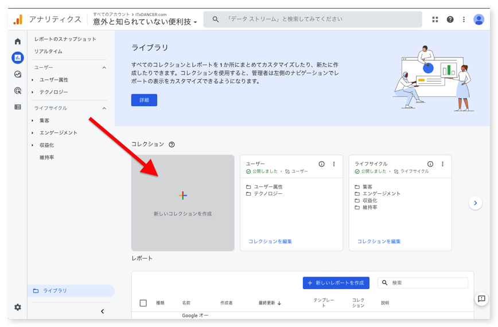Open Admin settings gear icon
498x327 pixels.
coord(18,307)
